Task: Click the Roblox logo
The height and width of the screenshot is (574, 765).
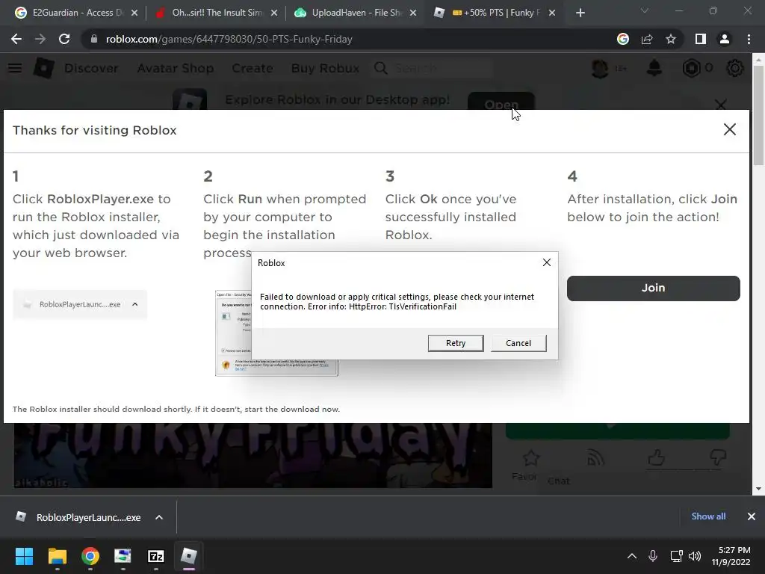Action: (43, 68)
